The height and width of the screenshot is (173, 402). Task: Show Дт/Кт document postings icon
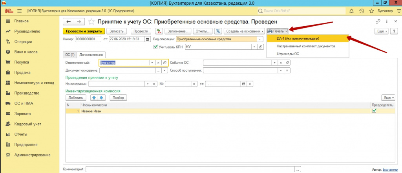159,31
